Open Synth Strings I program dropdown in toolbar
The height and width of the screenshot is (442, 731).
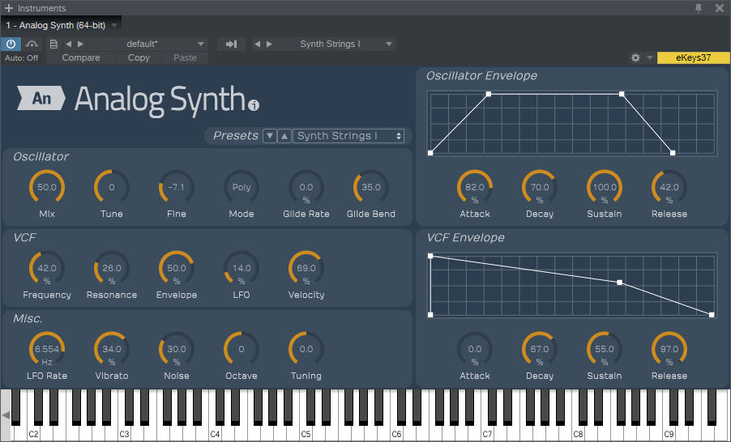coord(389,44)
